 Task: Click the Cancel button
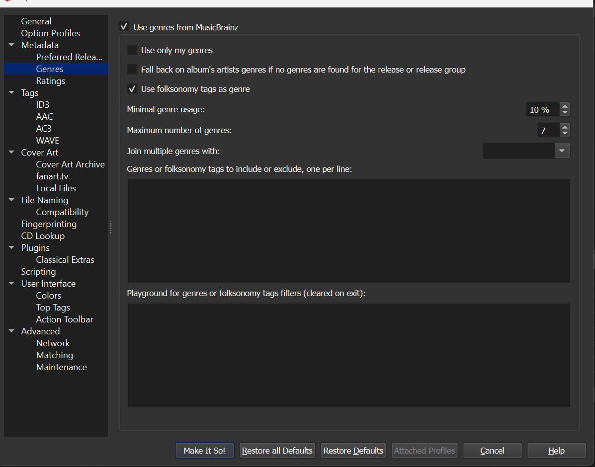point(492,451)
